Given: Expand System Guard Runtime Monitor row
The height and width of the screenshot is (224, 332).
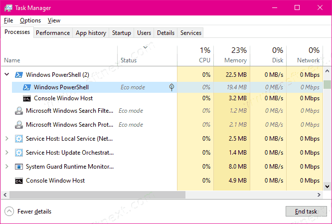Looking at the screenshot, I should (x=7, y=167).
